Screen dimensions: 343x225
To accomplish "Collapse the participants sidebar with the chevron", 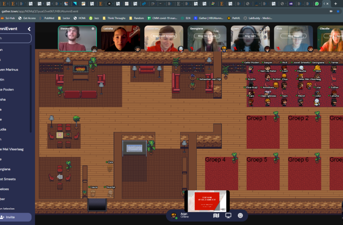I will 29,29.
